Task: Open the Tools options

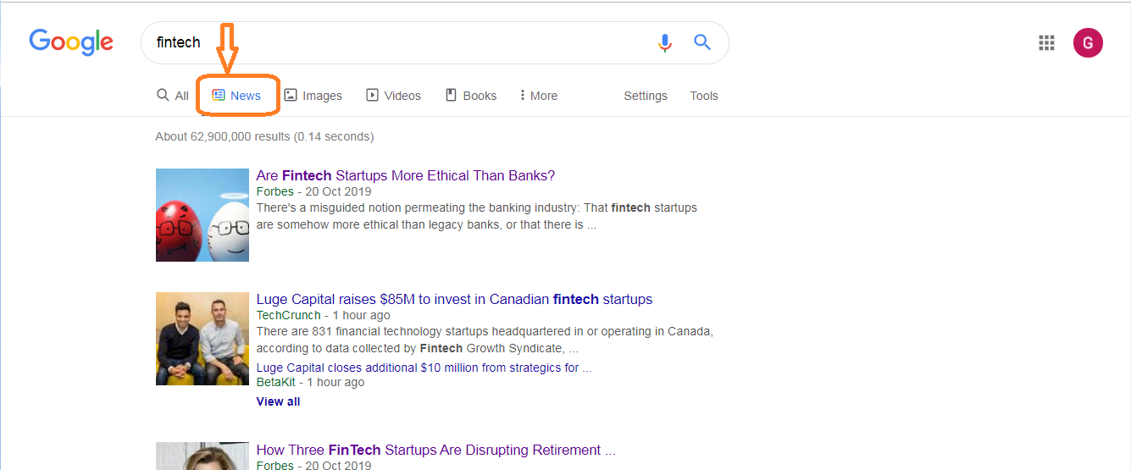Action: [704, 96]
